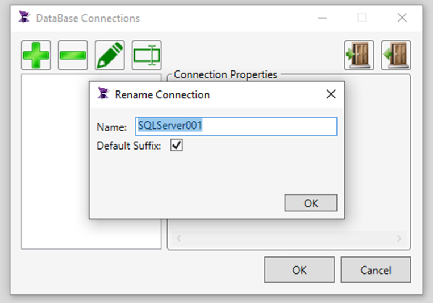Screen dimensions: 433x303
Task: Click the green pencil edit connection icon
Action: (x=110, y=55)
